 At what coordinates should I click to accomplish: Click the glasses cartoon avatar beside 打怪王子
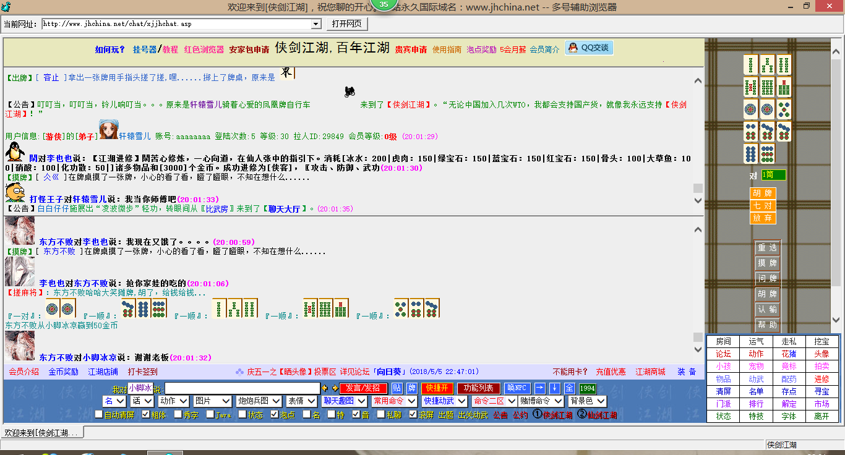click(15, 193)
